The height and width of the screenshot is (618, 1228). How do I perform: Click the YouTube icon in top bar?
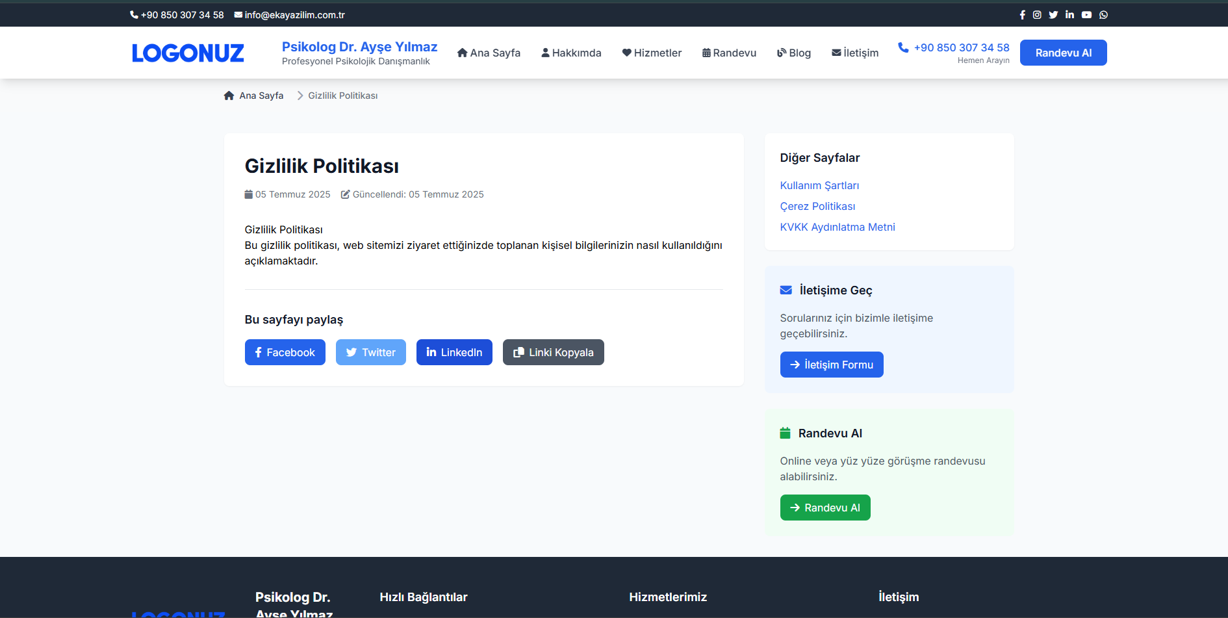[x=1086, y=15]
